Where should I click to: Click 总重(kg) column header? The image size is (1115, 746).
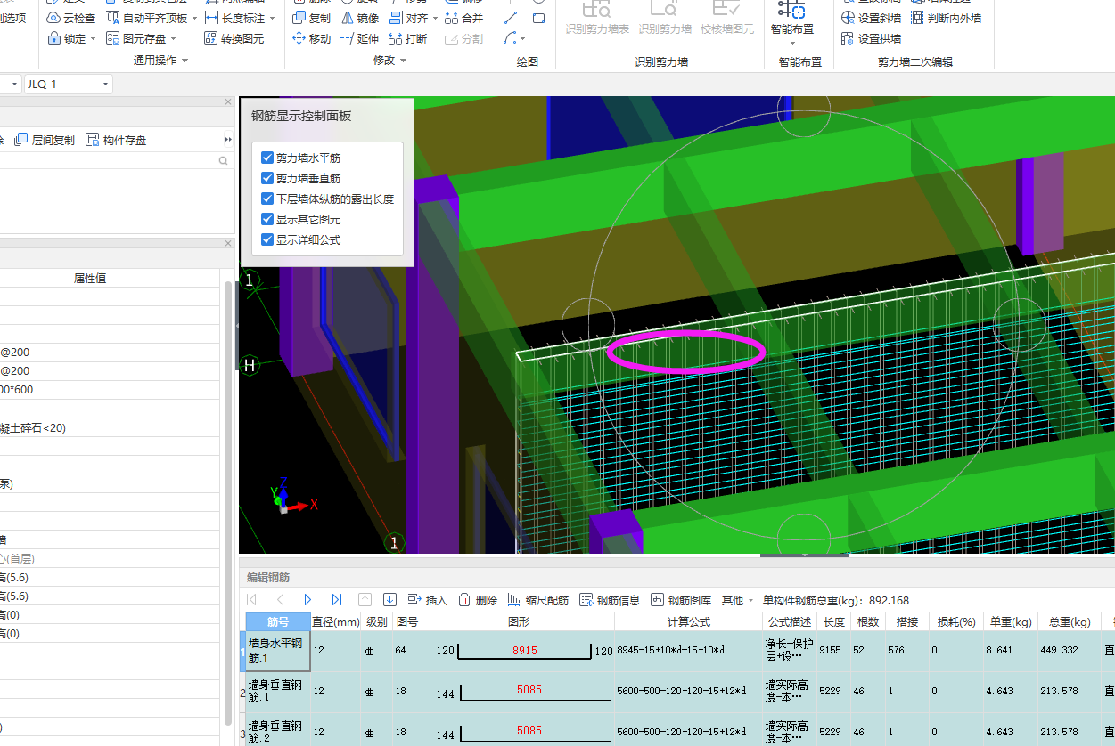click(1069, 621)
